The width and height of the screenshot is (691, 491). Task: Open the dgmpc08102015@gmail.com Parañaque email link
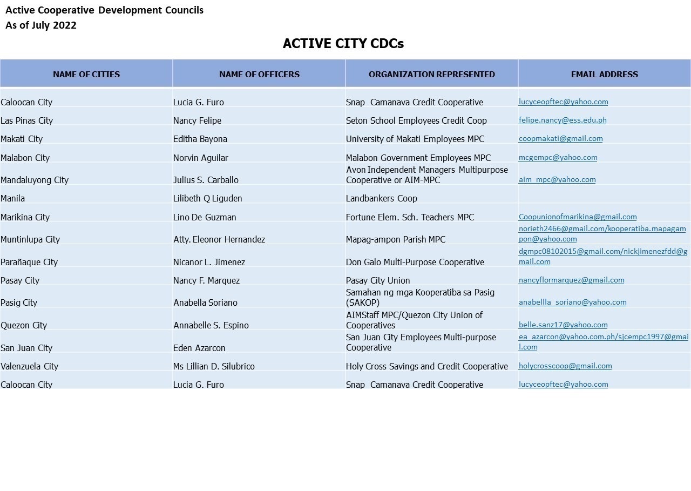(x=603, y=257)
